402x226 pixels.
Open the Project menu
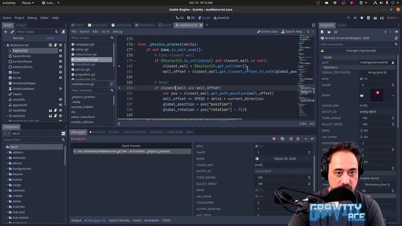[19, 18]
